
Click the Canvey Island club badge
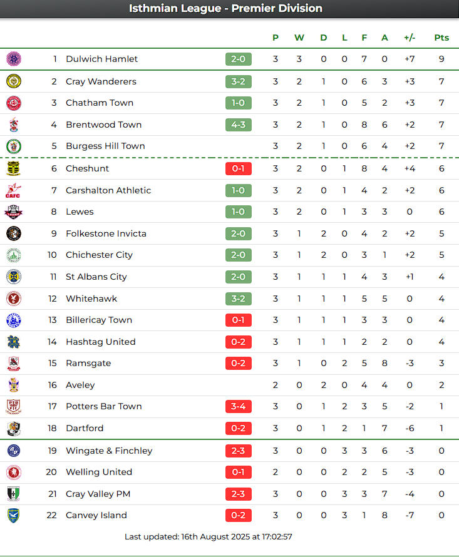(x=13, y=515)
